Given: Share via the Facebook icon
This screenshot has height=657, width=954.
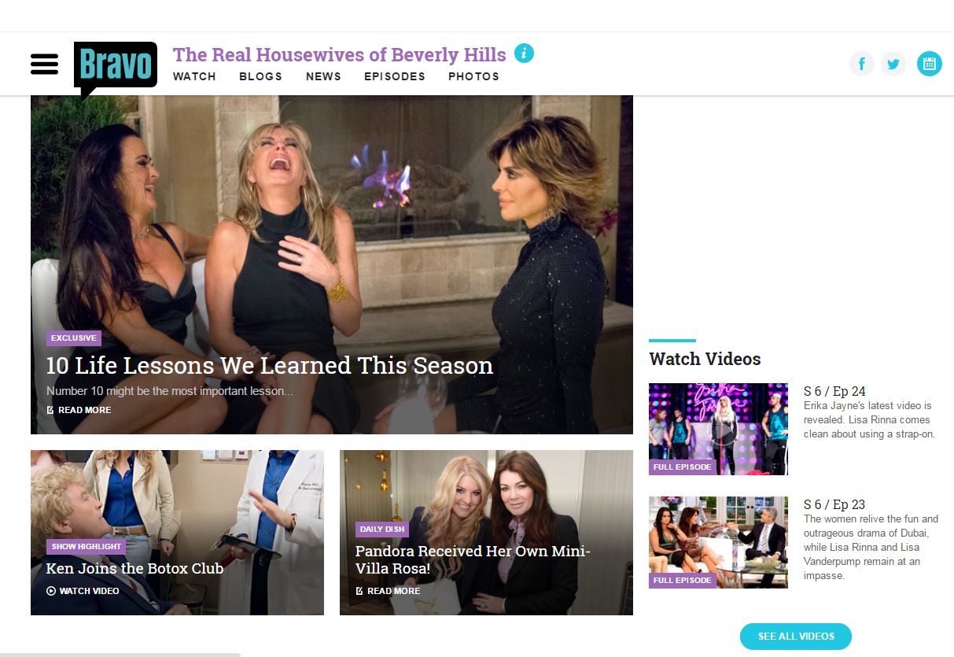Looking at the screenshot, I should 862,64.
